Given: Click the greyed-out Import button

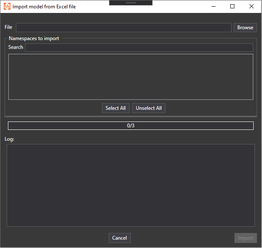Looking at the screenshot, I should [x=245, y=238].
